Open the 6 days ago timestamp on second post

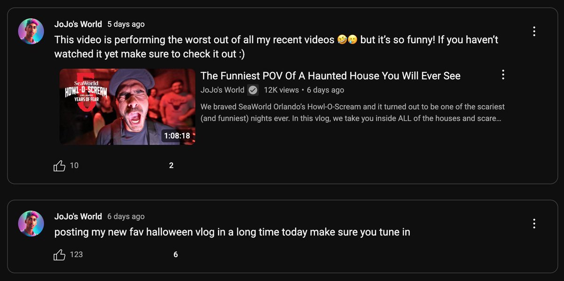[126, 216]
